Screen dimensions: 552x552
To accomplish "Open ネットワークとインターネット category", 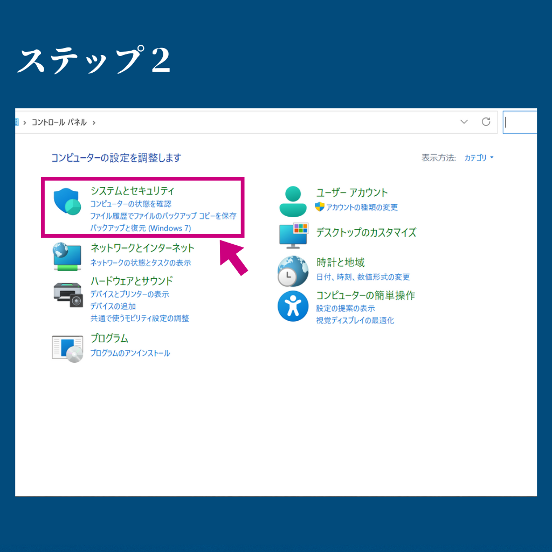I will (142, 248).
